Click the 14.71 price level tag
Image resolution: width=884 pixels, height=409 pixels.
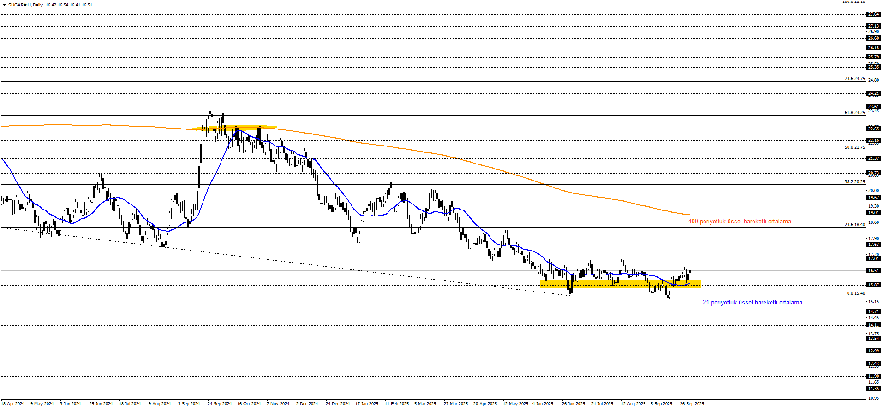873,312
